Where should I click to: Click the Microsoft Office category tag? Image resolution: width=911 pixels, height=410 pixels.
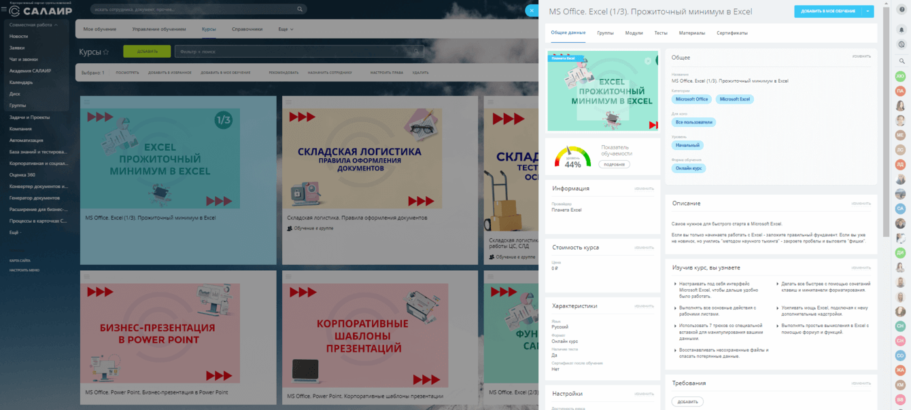(x=692, y=99)
